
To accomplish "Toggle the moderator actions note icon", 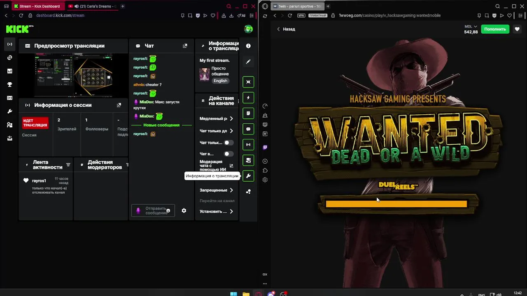I will click(x=248, y=113).
